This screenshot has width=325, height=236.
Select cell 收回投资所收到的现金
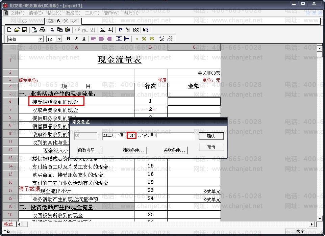pos(76,215)
